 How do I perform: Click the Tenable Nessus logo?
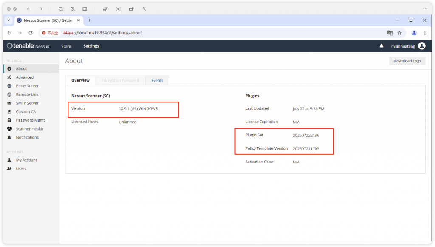[x=28, y=46]
